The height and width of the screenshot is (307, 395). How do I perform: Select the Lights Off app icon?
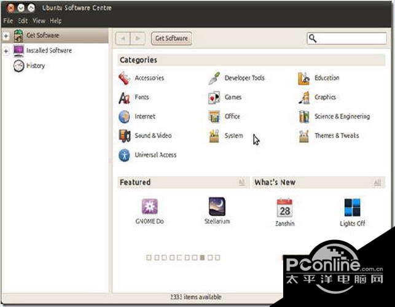pos(352,208)
